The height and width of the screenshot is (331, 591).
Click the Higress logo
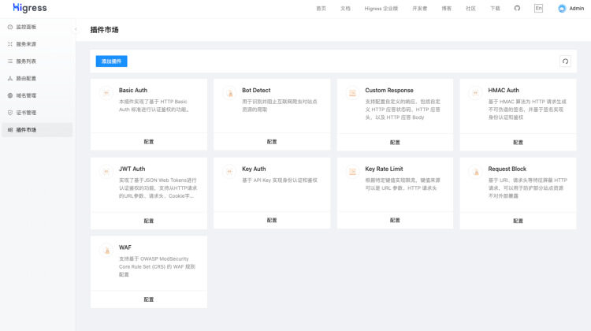pyautogui.click(x=30, y=8)
